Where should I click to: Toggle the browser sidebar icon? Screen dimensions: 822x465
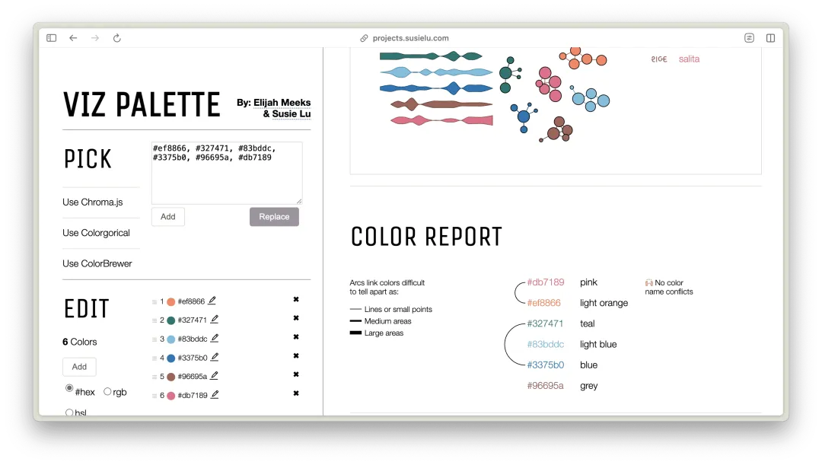(52, 38)
